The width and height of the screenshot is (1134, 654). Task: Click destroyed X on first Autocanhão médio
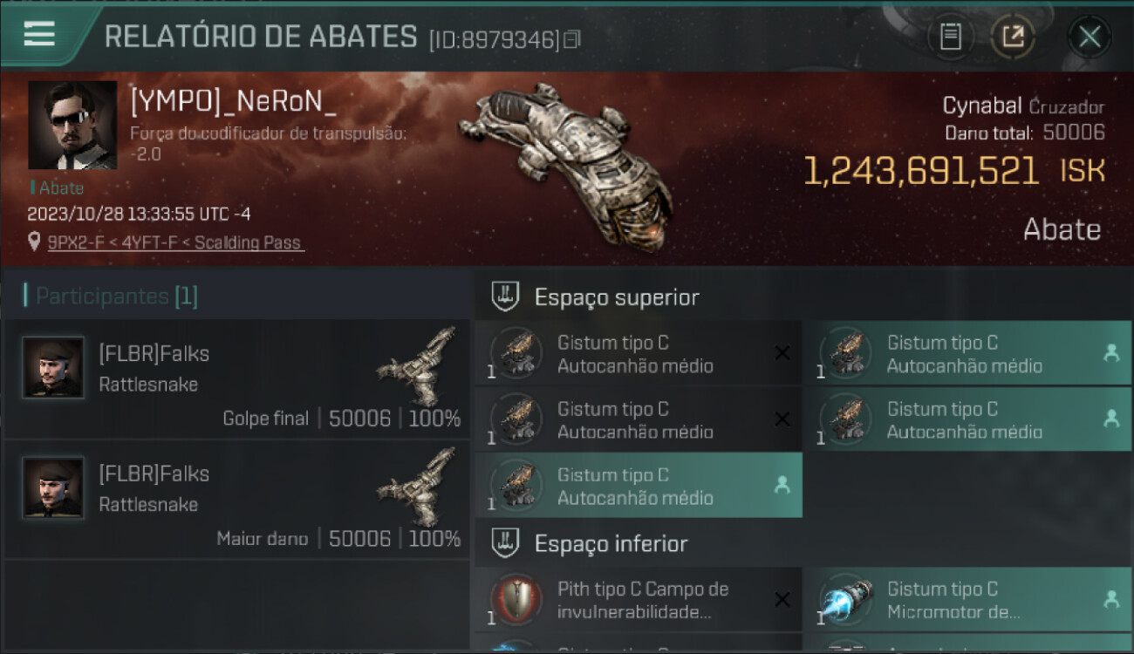pyautogui.click(x=782, y=353)
